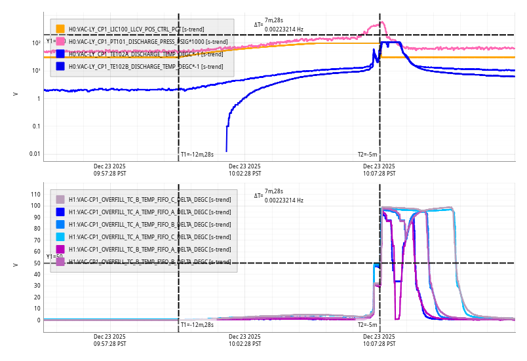Click the medium blue TC_A_TEMP_FIFO_B legend swatch

60,224
